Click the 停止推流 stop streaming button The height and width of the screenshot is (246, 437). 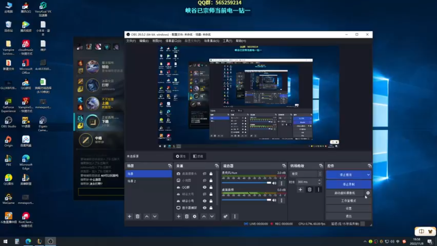[x=346, y=175]
